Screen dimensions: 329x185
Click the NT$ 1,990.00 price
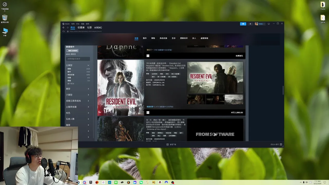(x=237, y=113)
